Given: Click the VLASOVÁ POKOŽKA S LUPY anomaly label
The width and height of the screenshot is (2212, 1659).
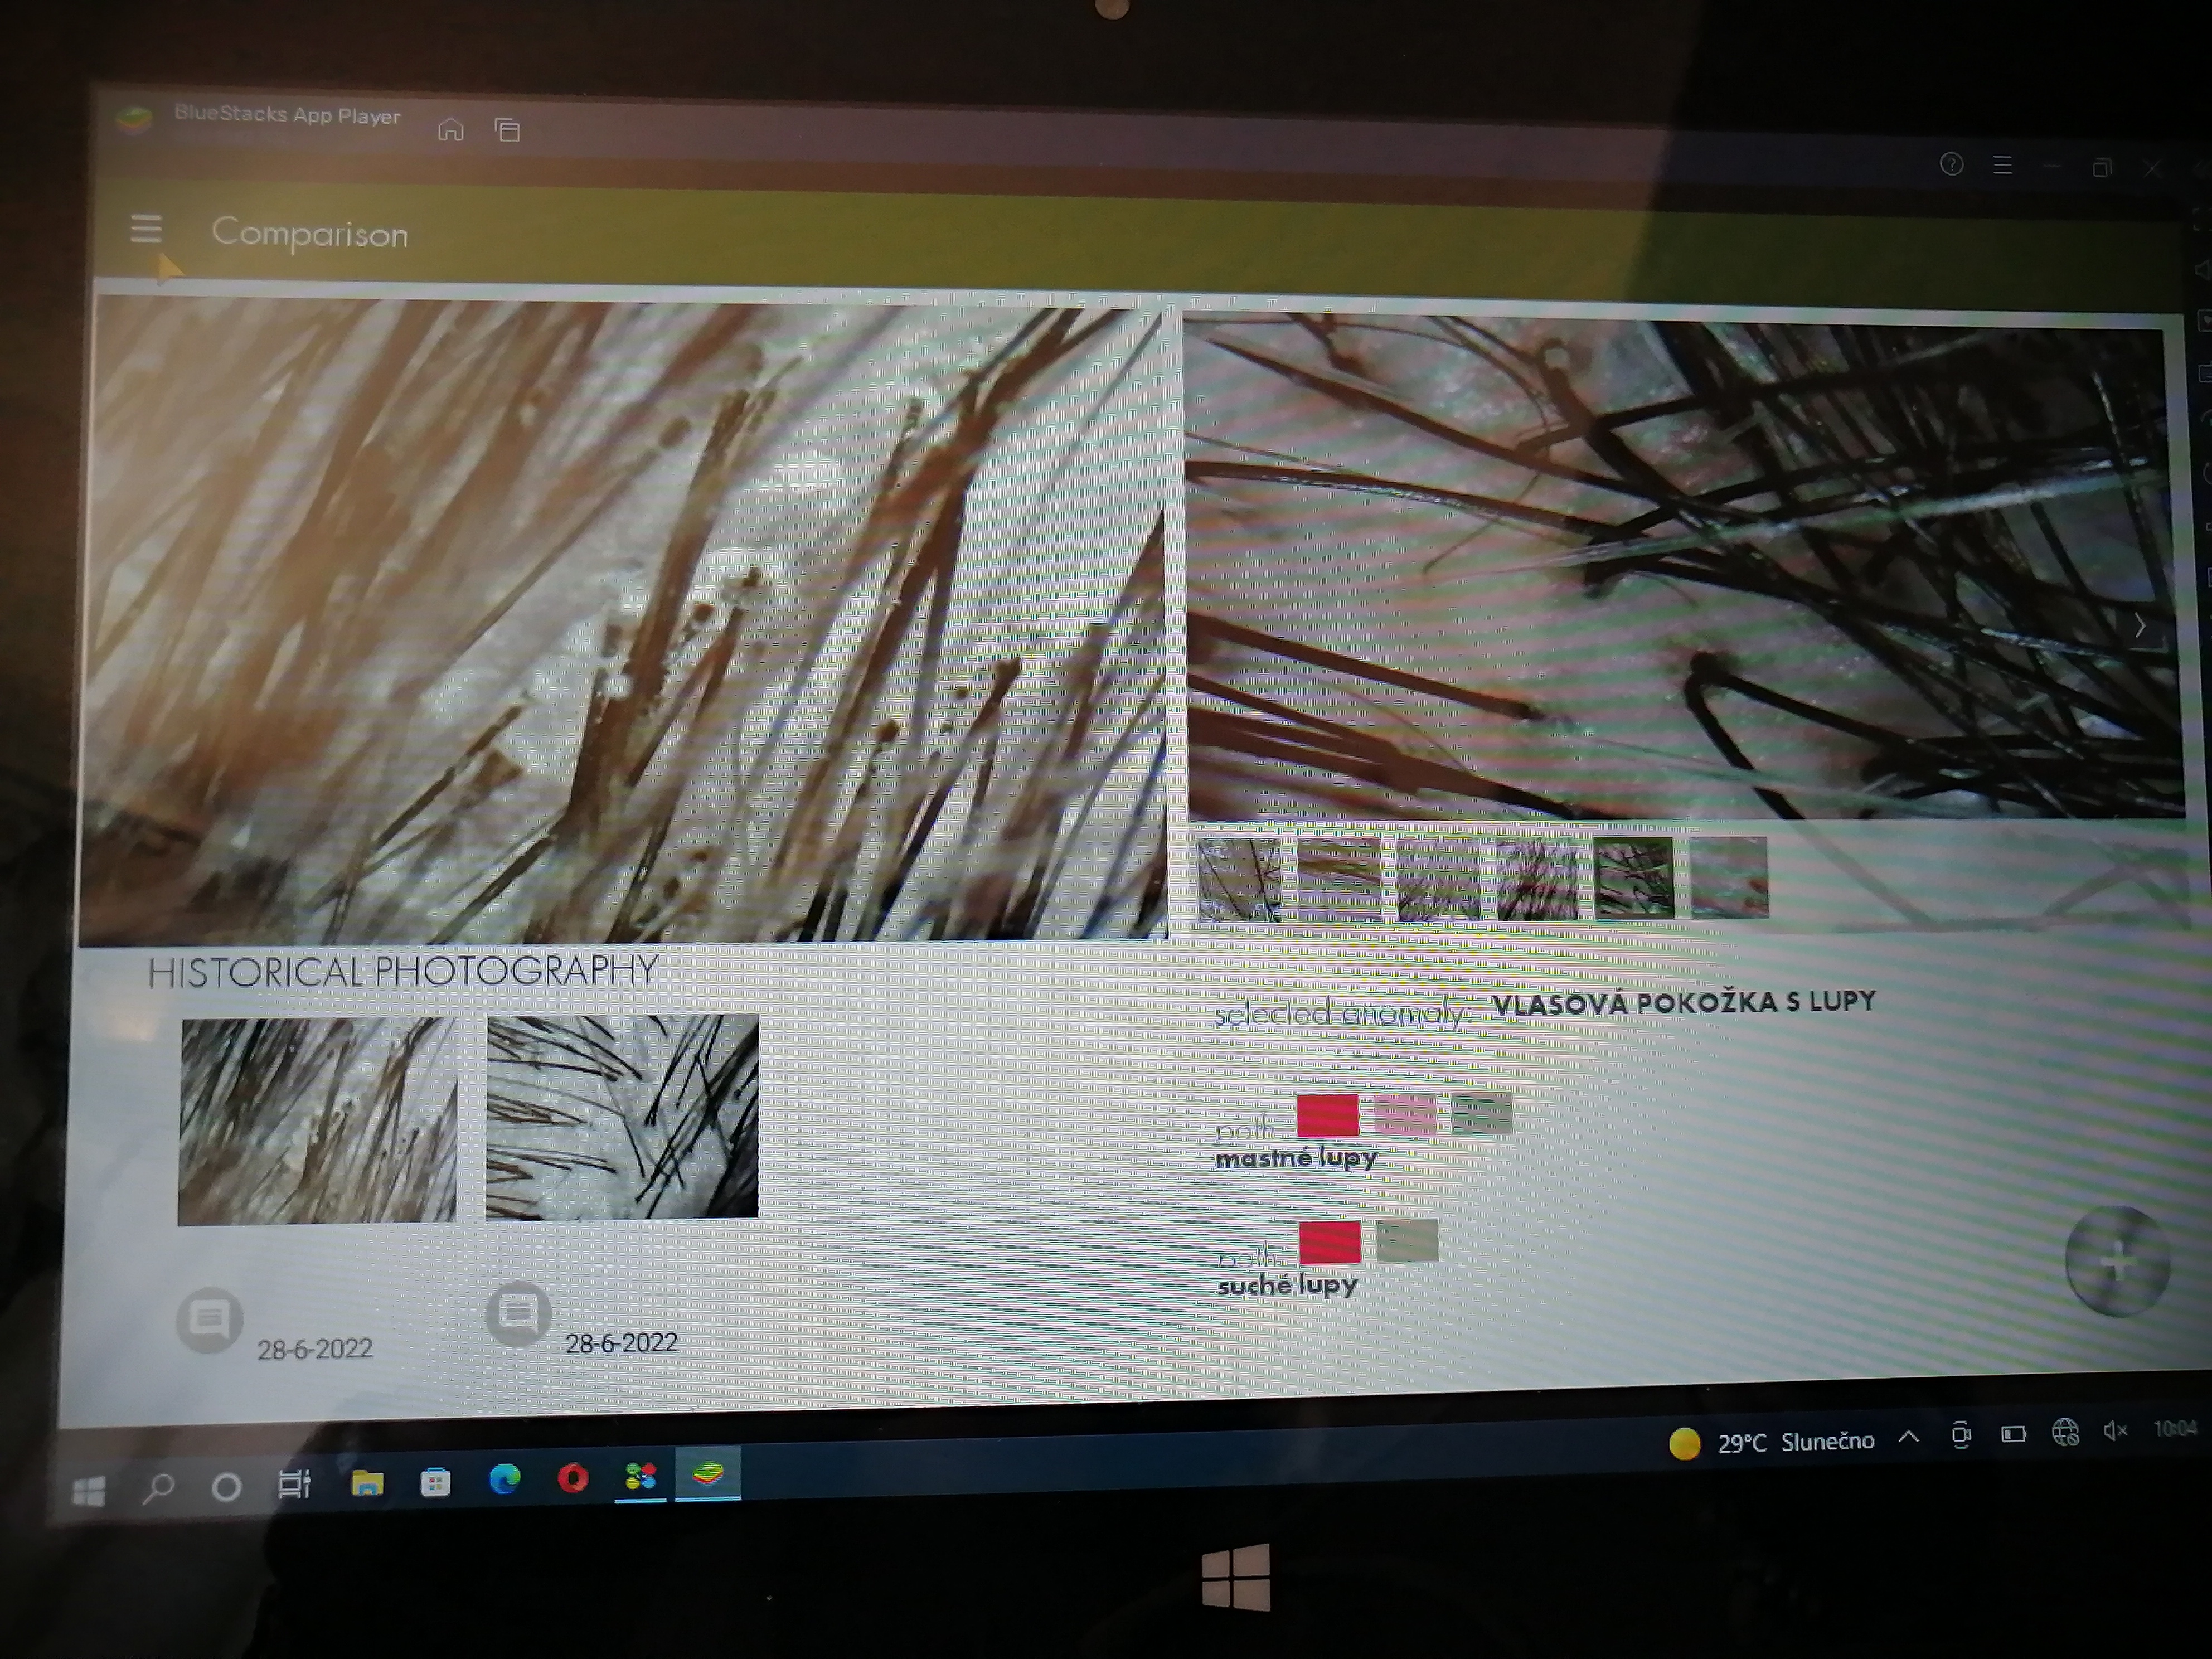Looking at the screenshot, I should [1684, 1003].
